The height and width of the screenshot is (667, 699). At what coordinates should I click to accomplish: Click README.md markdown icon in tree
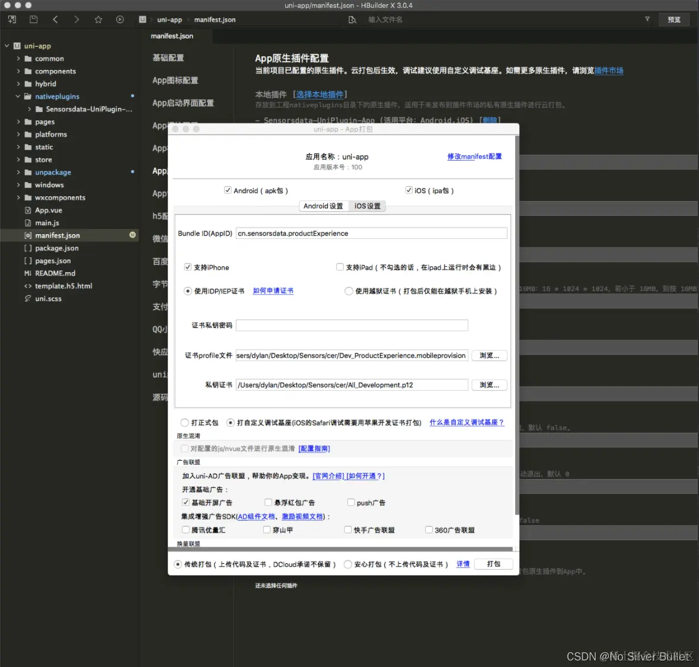(28, 273)
